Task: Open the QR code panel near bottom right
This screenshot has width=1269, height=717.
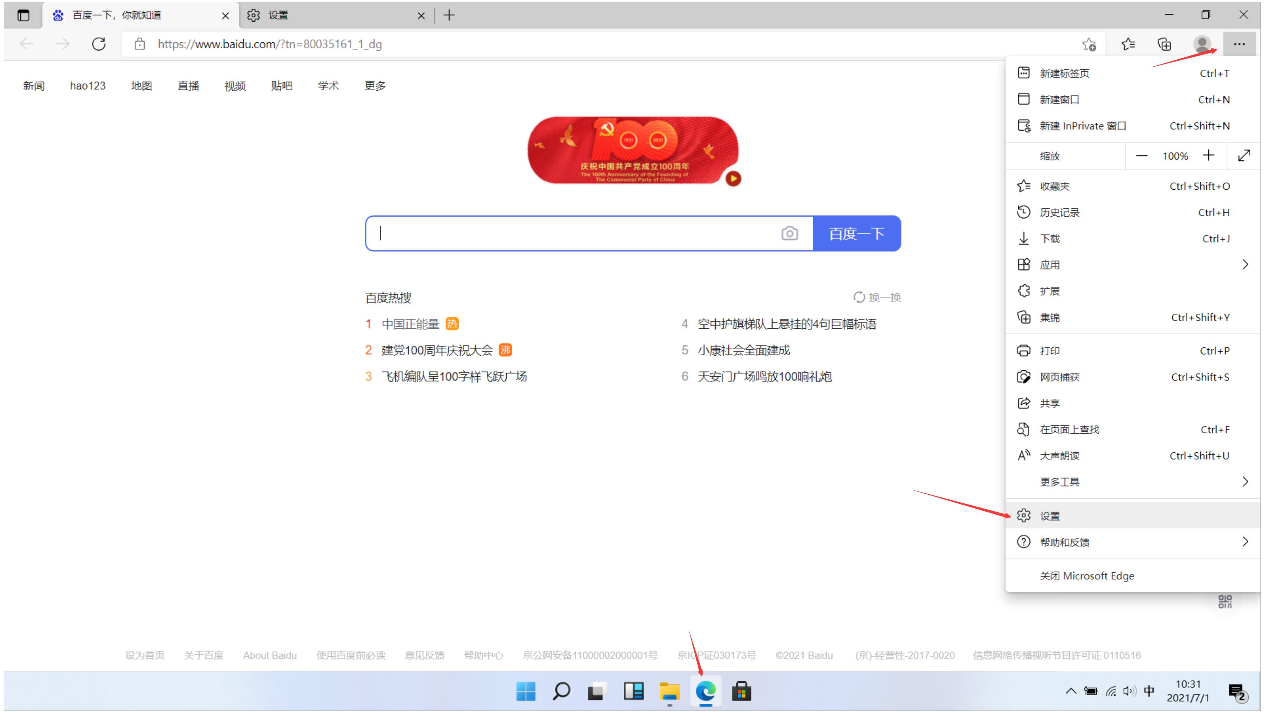Action: click(x=1225, y=602)
